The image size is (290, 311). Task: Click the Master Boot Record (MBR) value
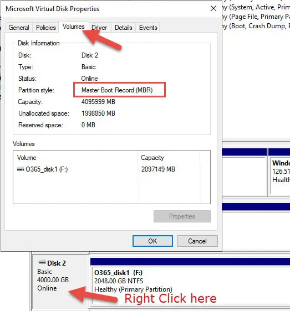(x=117, y=90)
